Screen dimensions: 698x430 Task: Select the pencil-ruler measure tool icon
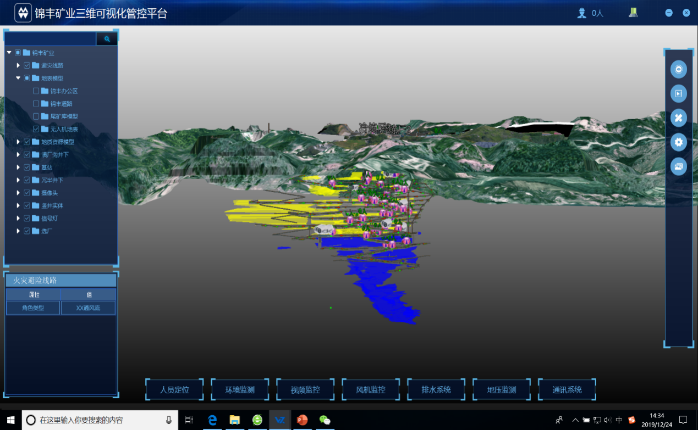[x=679, y=118]
